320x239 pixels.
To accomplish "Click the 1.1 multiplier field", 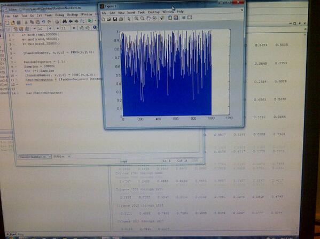I will [x=66, y=28].
